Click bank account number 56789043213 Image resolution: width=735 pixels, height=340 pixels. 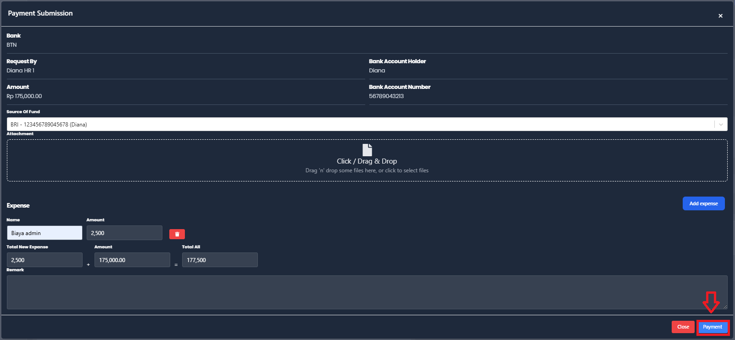pos(386,96)
